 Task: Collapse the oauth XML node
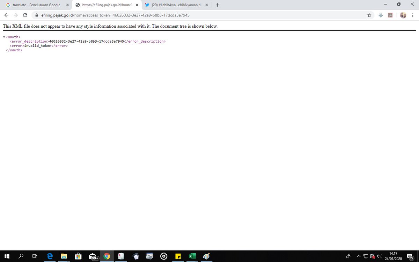[x=4, y=37]
